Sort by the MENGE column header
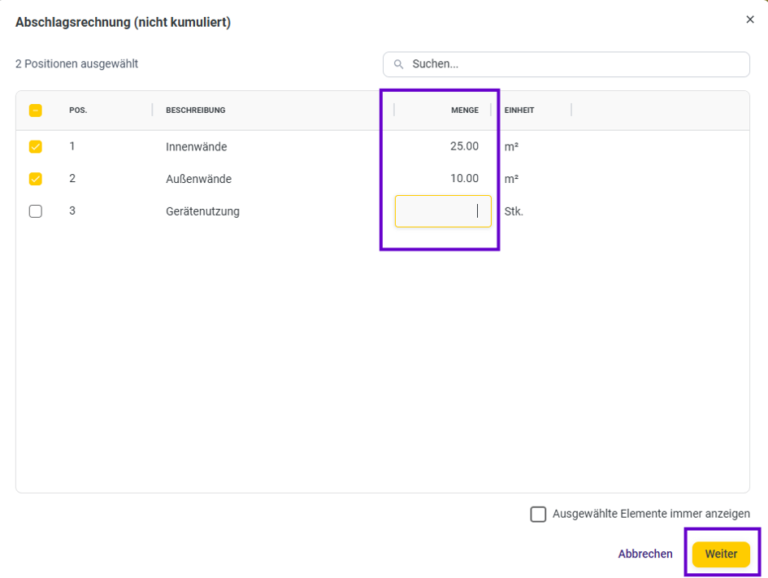 coord(465,111)
